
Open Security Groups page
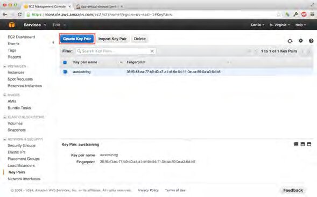coord(22,145)
